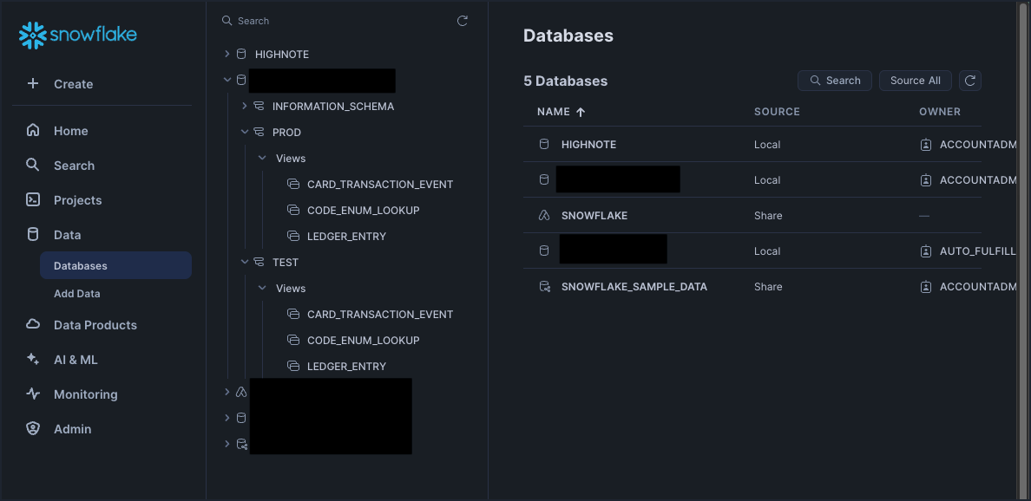Click SNOWFLAKE_SAMPLE_DATA shared database icon in table
1031x501 pixels.
coord(544,286)
